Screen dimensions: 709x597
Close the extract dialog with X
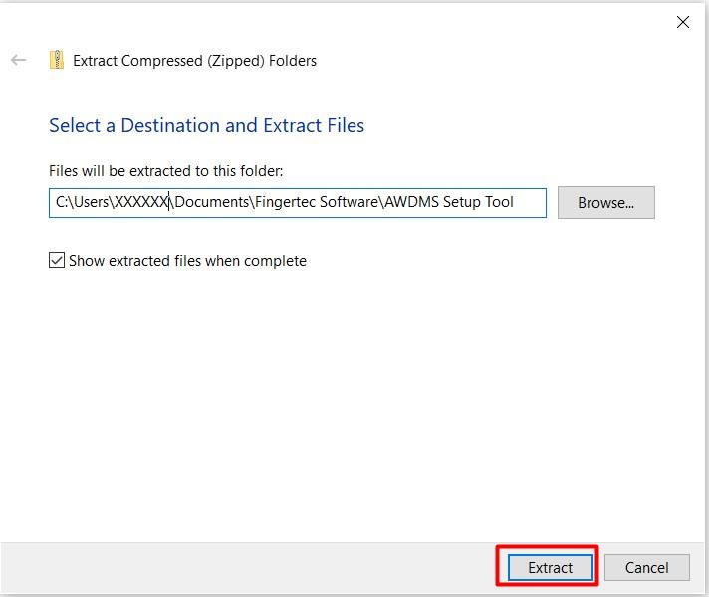tap(683, 22)
